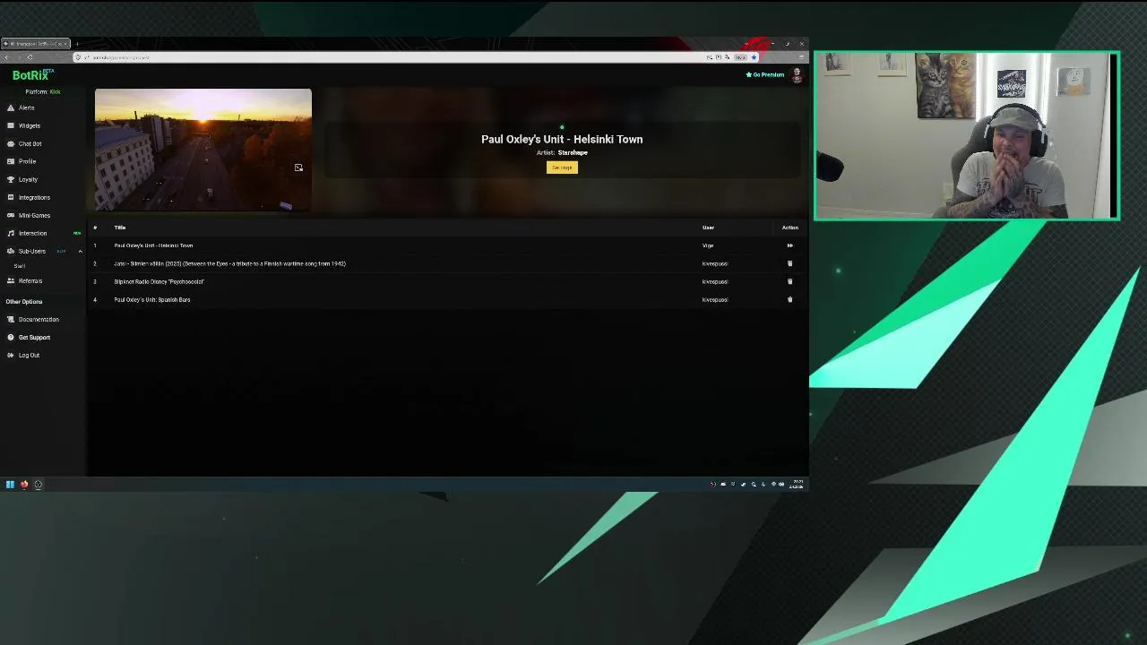Select the Paul Oxley's Unit - Helsinki Town row
The height and width of the screenshot is (645, 1147).
click(x=447, y=245)
